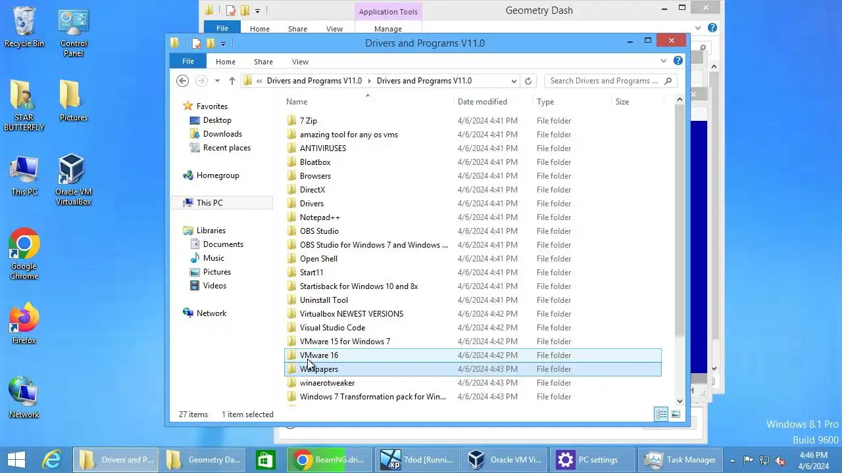Show hidden tray icons arrow

click(733, 461)
